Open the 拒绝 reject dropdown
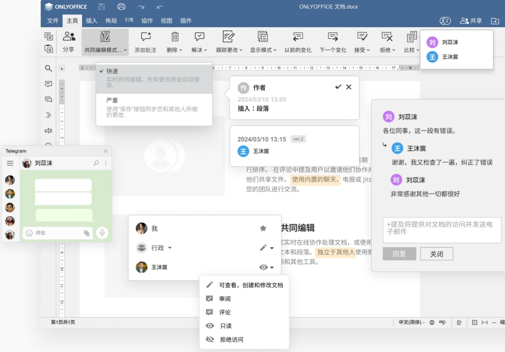The height and width of the screenshot is (352, 505). [x=387, y=42]
